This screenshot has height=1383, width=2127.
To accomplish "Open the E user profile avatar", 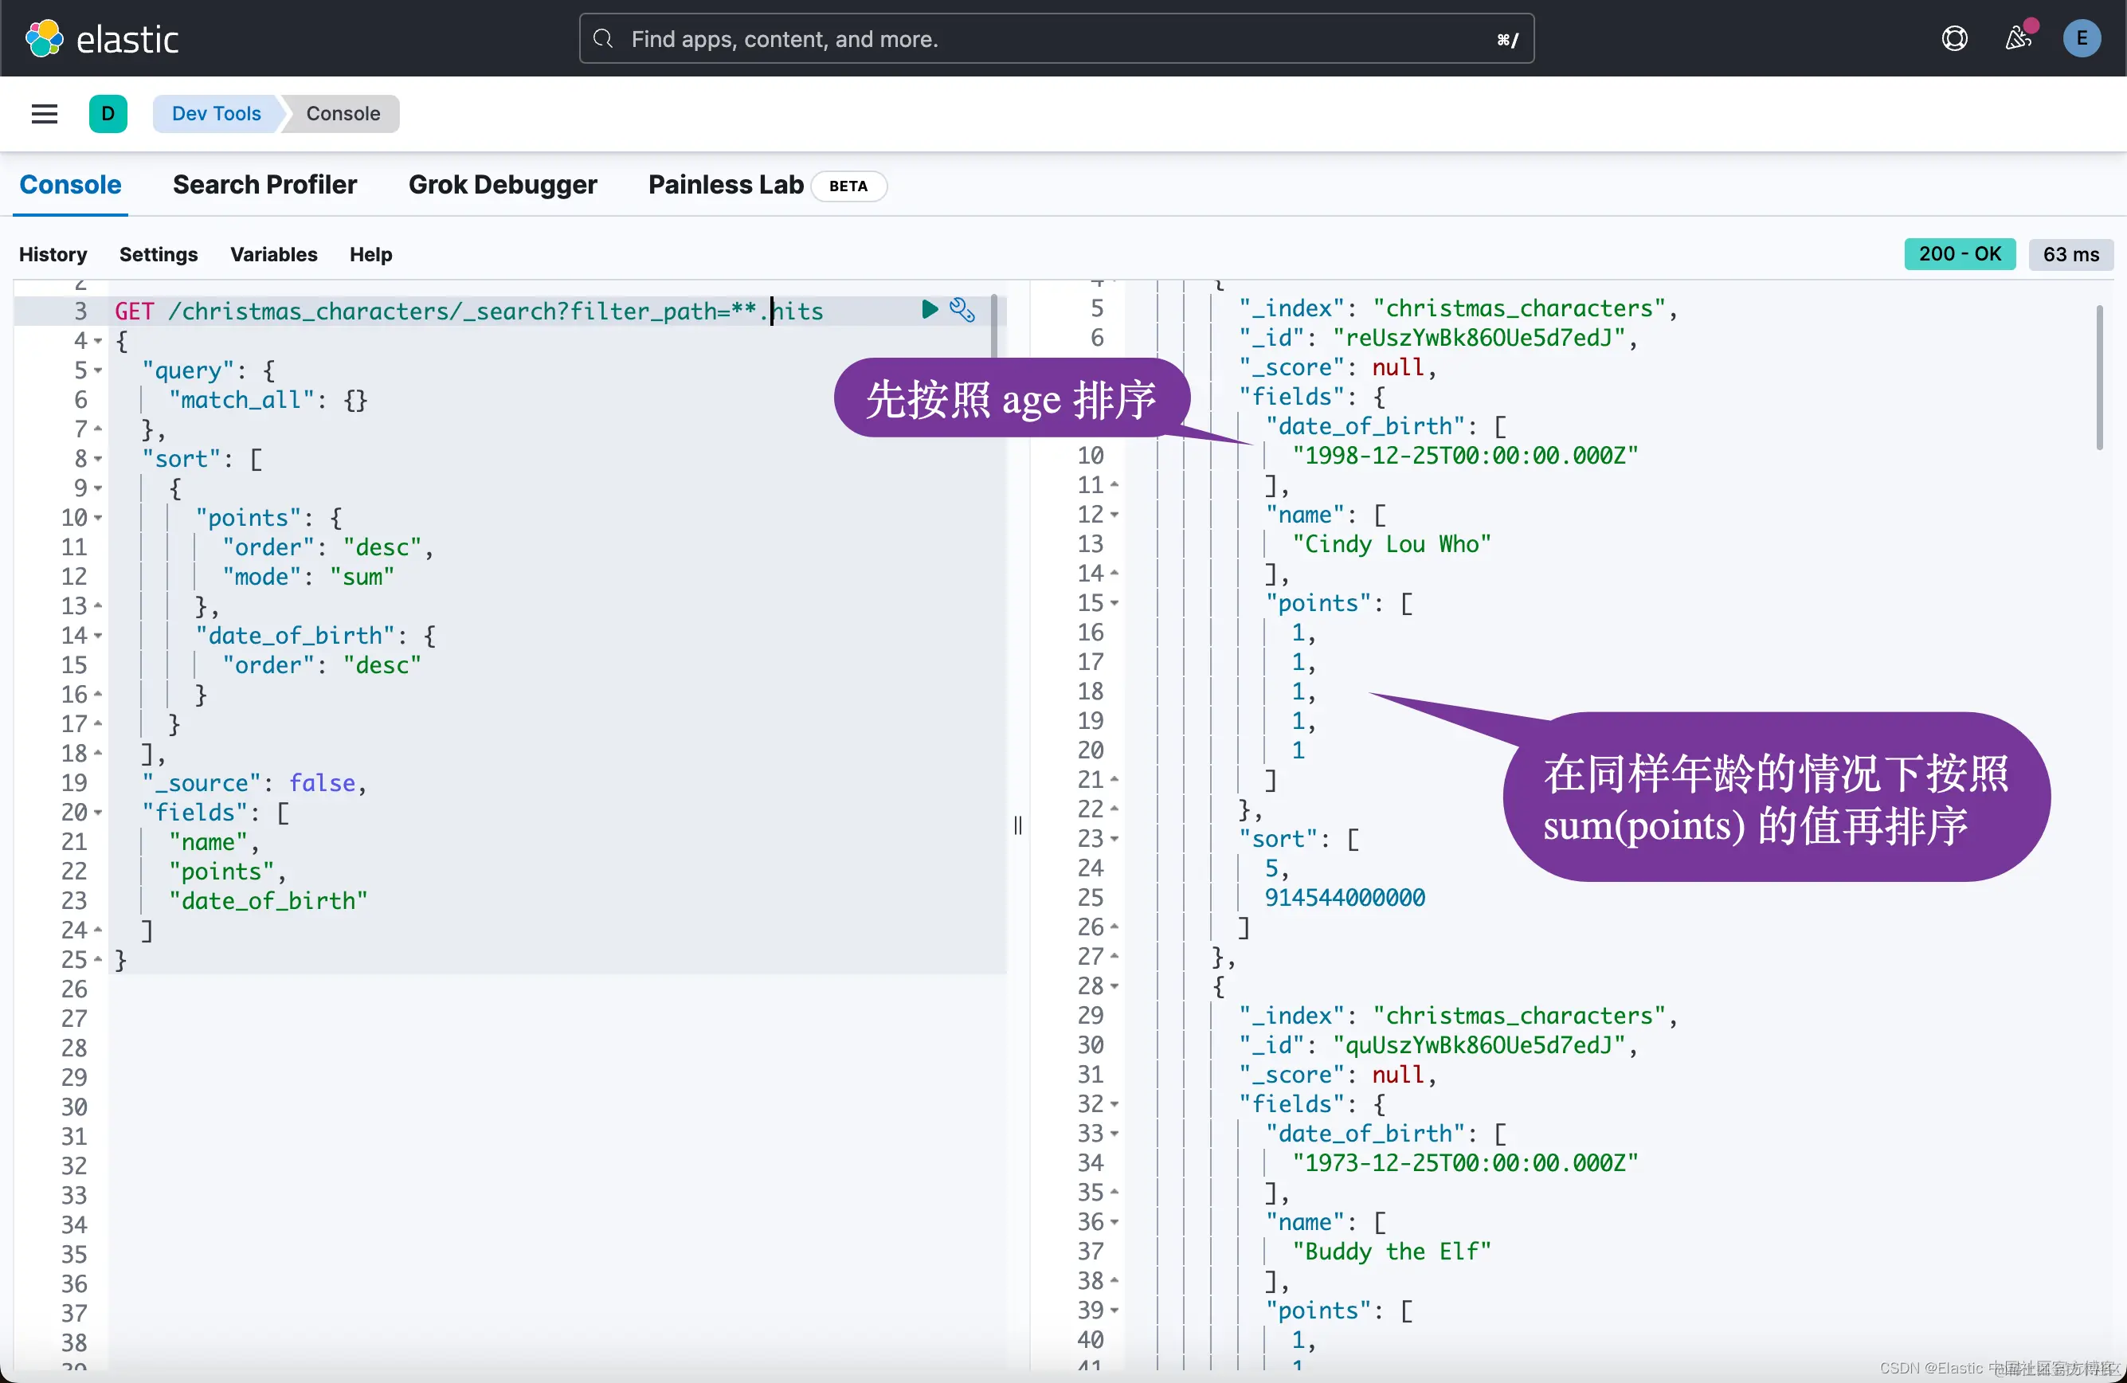I will pos(2081,38).
